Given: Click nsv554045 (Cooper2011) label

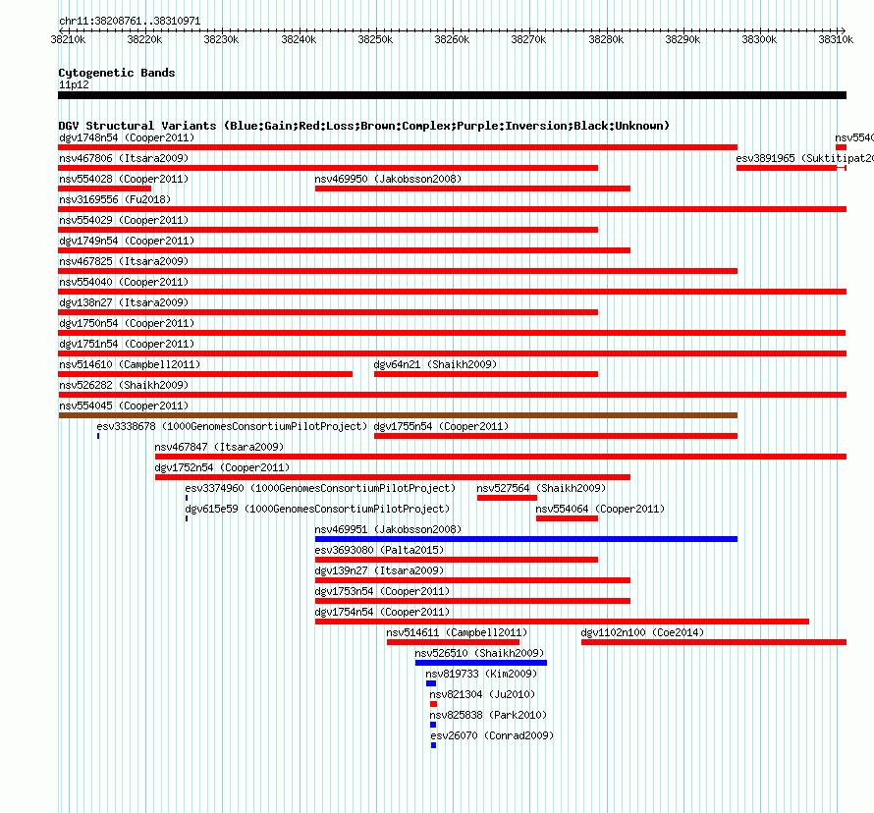Looking at the screenshot, I should [x=124, y=406].
